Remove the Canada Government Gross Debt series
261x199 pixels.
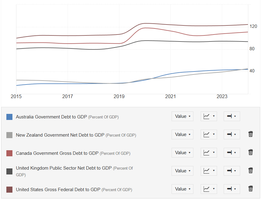250,152
